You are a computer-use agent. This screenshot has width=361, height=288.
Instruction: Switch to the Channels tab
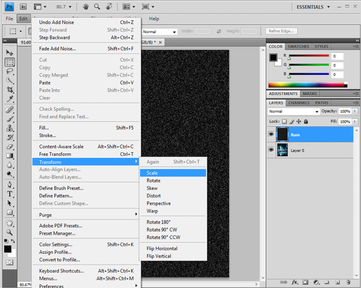pos(299,103)
